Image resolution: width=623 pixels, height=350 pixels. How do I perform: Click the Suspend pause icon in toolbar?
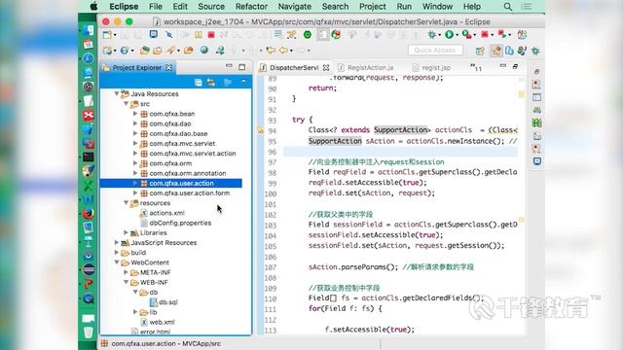click(198, 35)
